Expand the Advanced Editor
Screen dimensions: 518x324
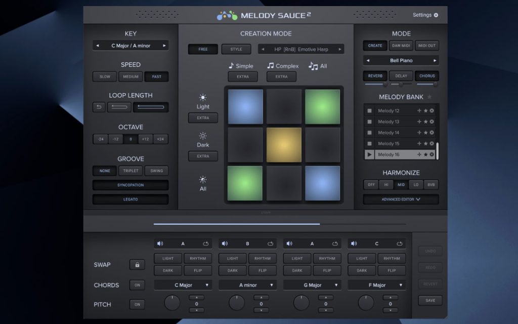point(401,199)
